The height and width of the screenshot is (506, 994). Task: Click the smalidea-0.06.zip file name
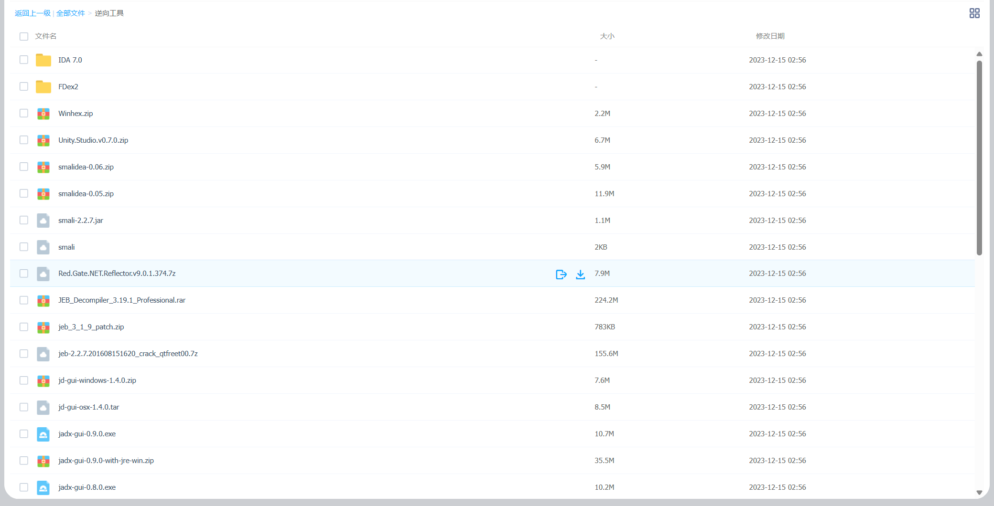pyautogui.click(x=86, y=167)
